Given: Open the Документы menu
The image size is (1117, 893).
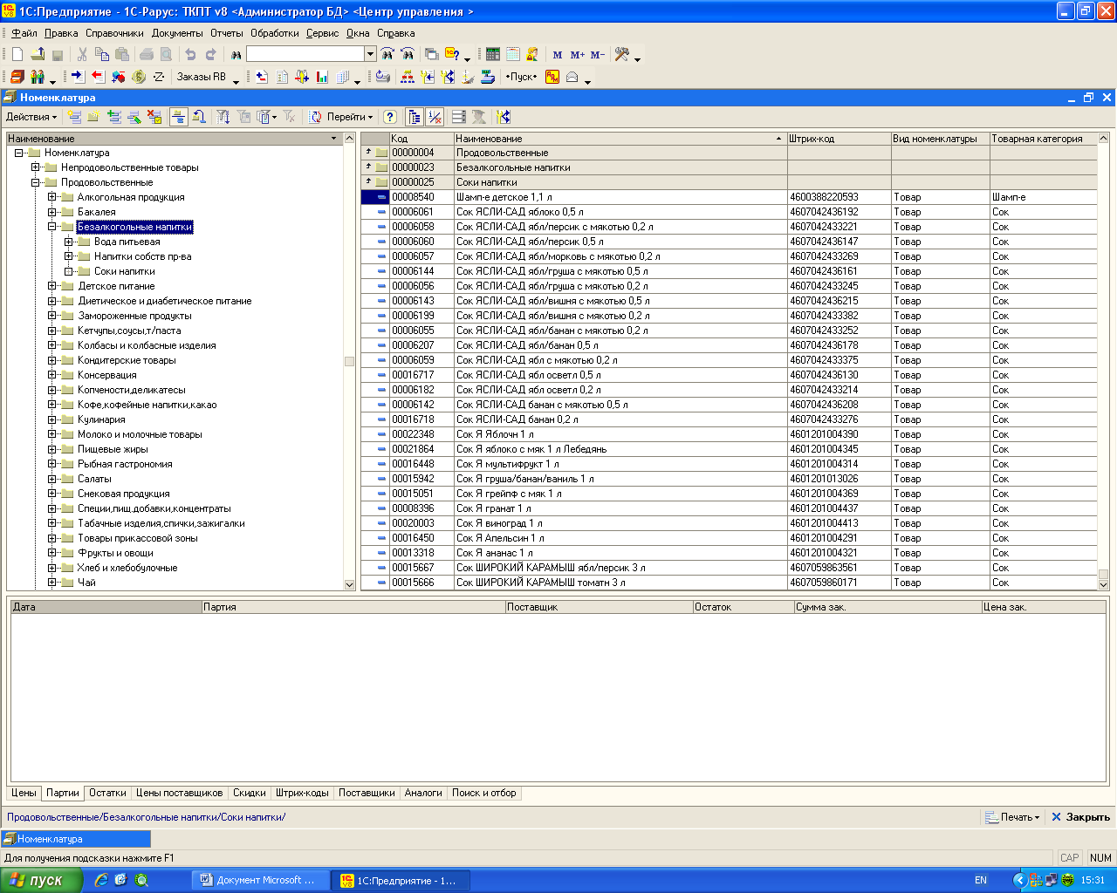Looking at the screenshot, I should tap(177, 33).
